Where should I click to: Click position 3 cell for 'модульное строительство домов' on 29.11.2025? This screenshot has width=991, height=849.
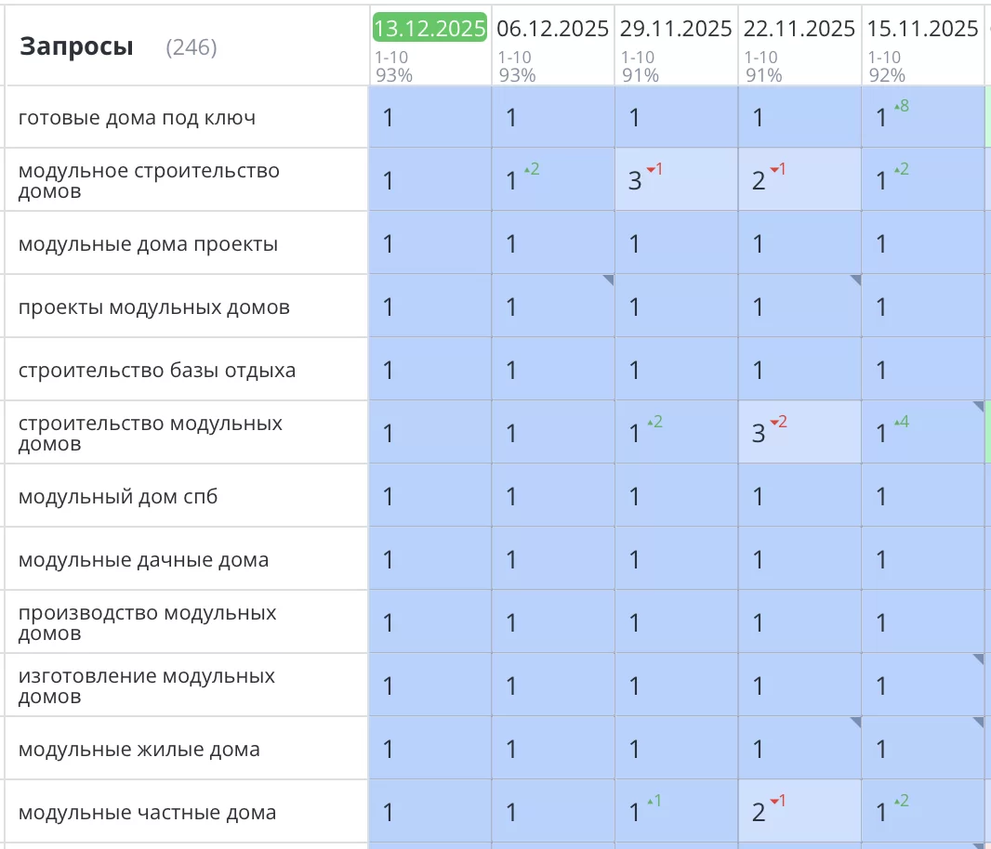(x=676, y=180)
